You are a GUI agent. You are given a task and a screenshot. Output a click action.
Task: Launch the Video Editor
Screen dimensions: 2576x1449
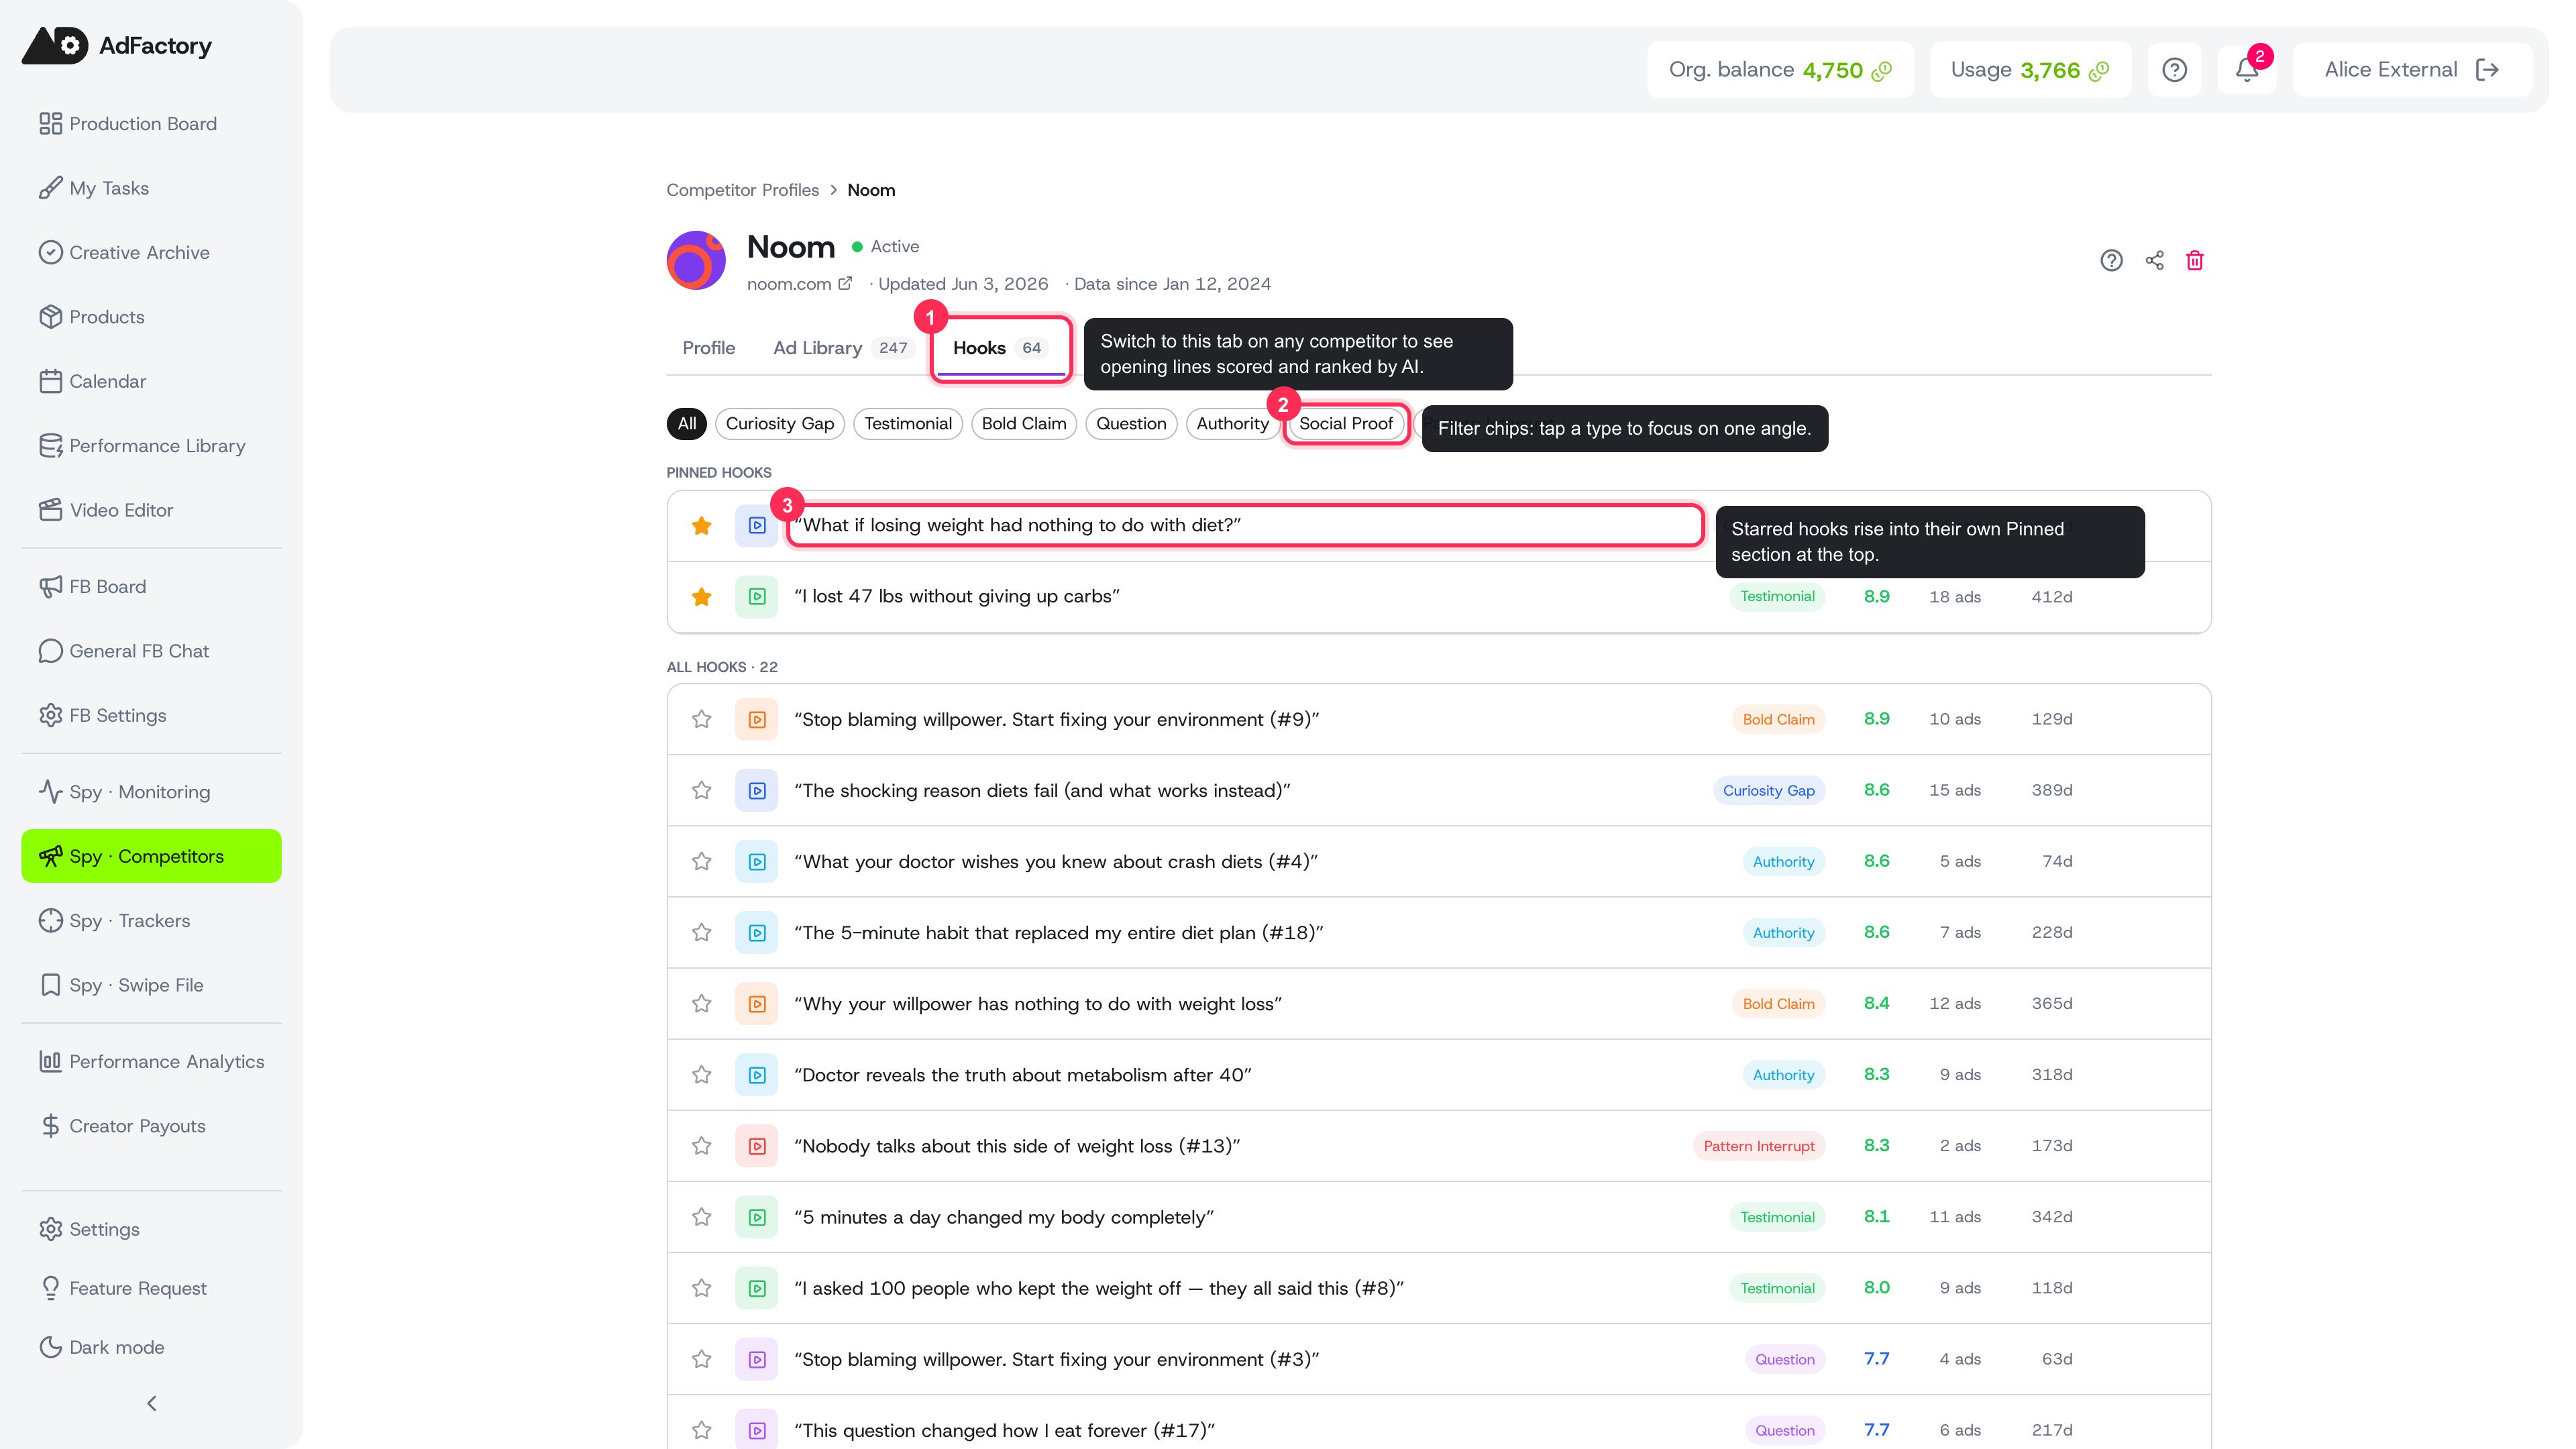click(x=151, y=510)
